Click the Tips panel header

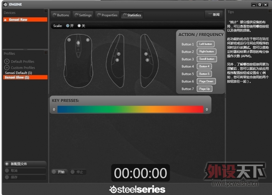click(x=231, y=12)
